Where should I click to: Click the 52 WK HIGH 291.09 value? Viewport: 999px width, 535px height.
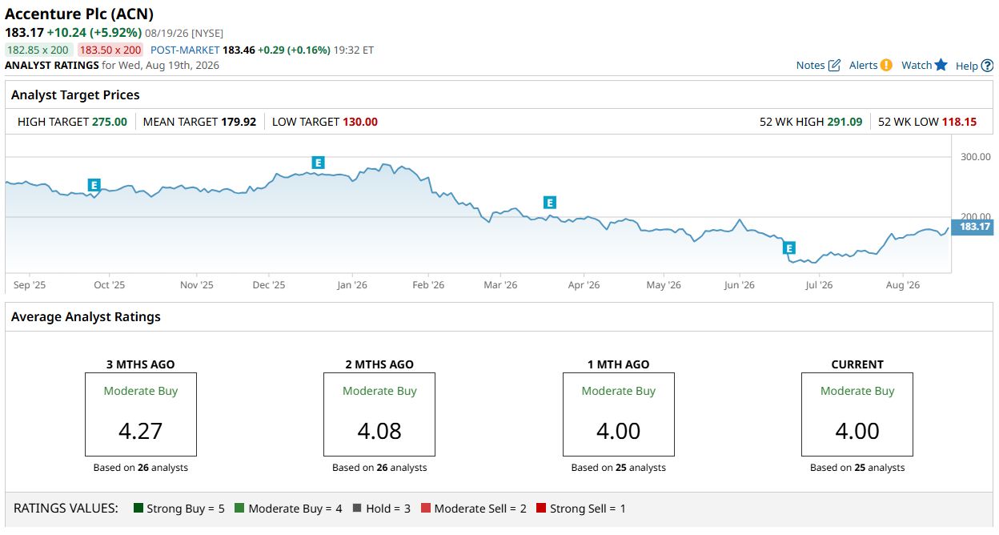[845, 122]
